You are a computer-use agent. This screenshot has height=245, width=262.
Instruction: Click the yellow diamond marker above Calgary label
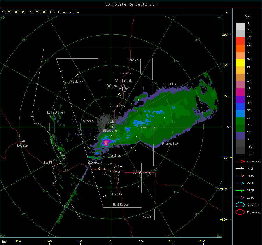[x=115, y=168]
